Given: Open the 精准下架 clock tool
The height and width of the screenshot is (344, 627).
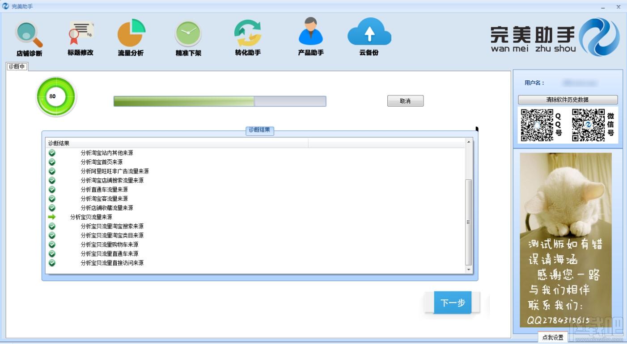Looking at the screenshot, I should (x=188, y=39).
